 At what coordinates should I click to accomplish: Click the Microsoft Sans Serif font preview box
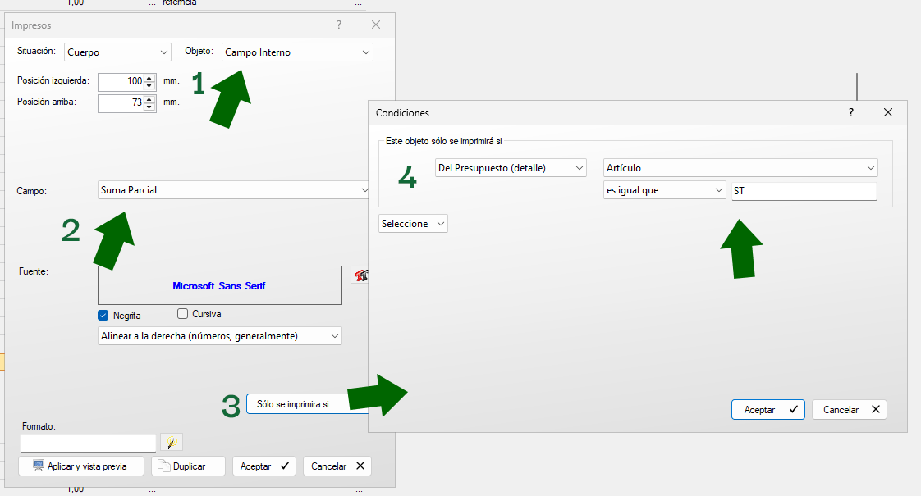(x=219, y=286)
